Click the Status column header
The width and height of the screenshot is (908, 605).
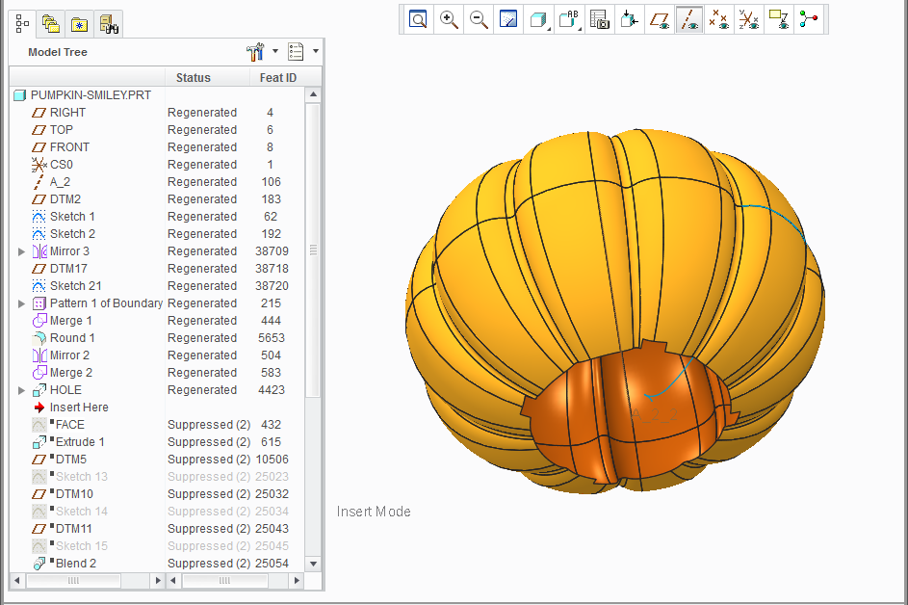(x=193, y=78)
